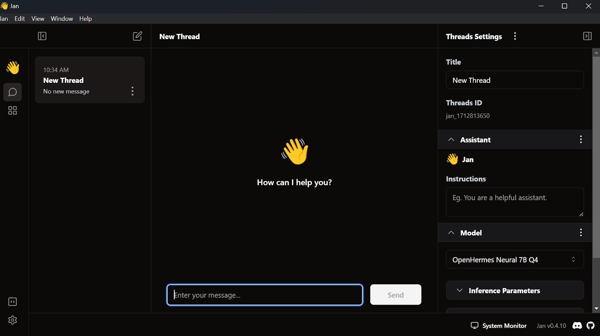
Task: Open the View menu
Action: tap(38, 19)
